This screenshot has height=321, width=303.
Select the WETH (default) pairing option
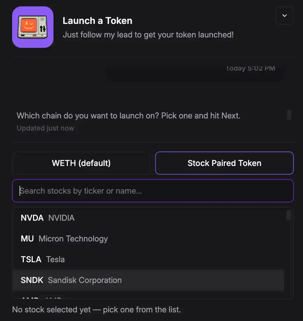coord(81,163)
